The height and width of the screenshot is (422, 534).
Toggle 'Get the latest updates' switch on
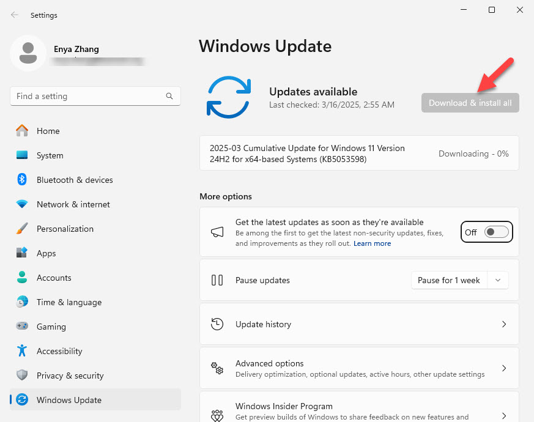click(496, 232)
